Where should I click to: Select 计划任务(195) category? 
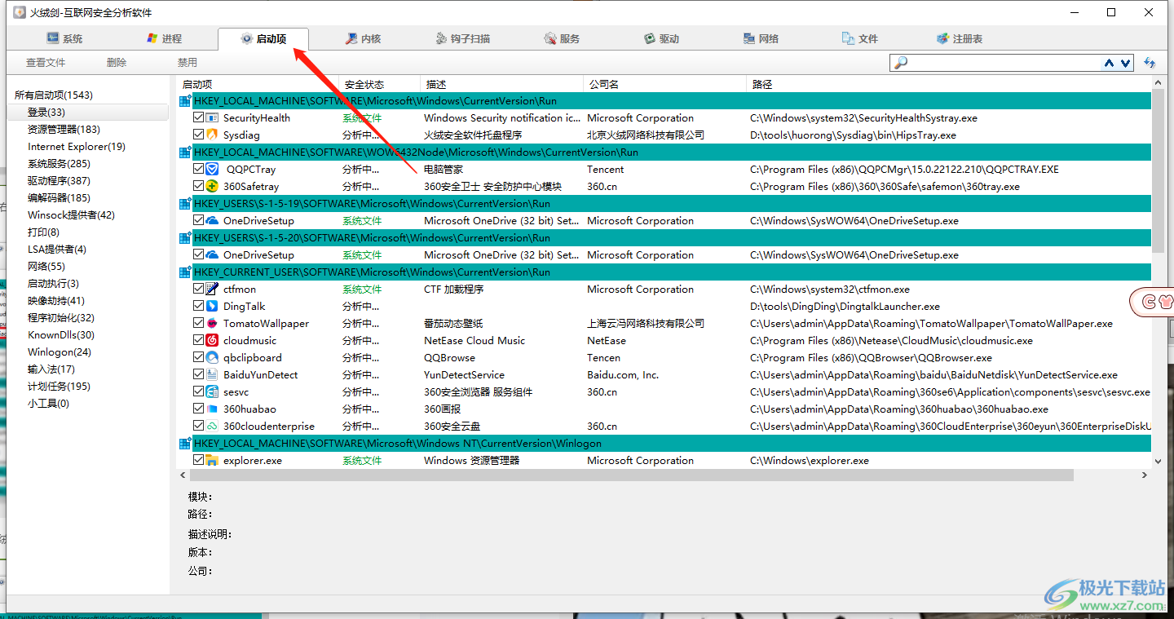pyautogui.click(x=59, y=387)
